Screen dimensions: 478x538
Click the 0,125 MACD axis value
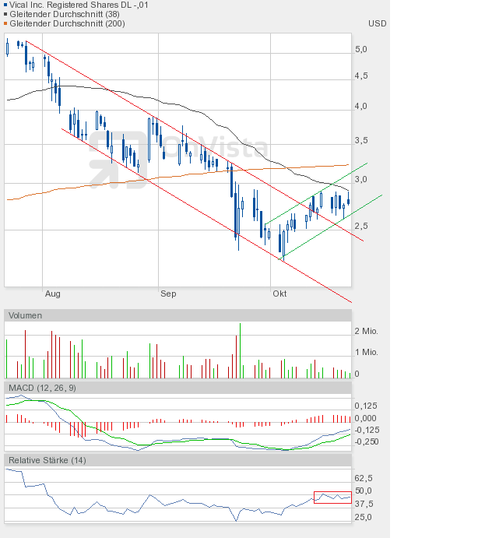point(366,406)
